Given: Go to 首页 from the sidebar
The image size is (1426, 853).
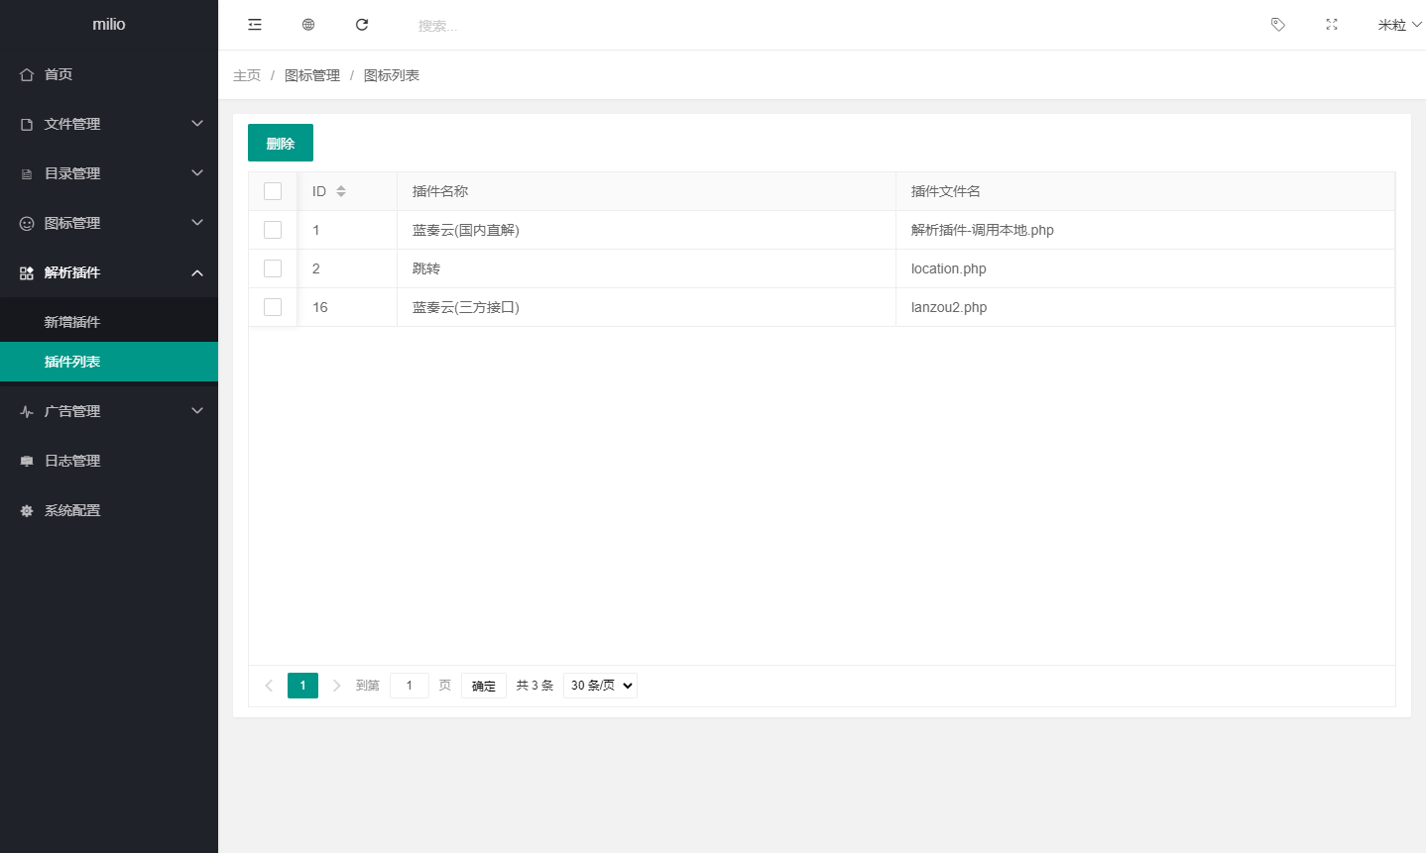Looking at the screenshot, I should (x=58, y=73).
